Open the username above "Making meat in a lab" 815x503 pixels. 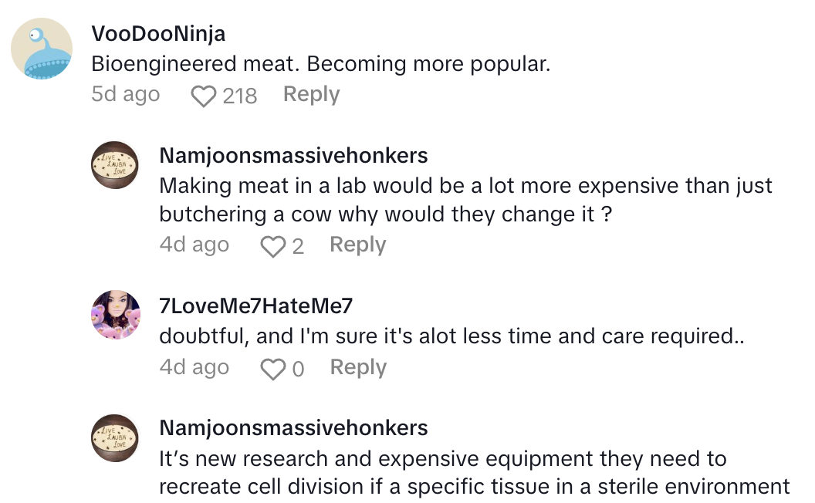point(293,155)
